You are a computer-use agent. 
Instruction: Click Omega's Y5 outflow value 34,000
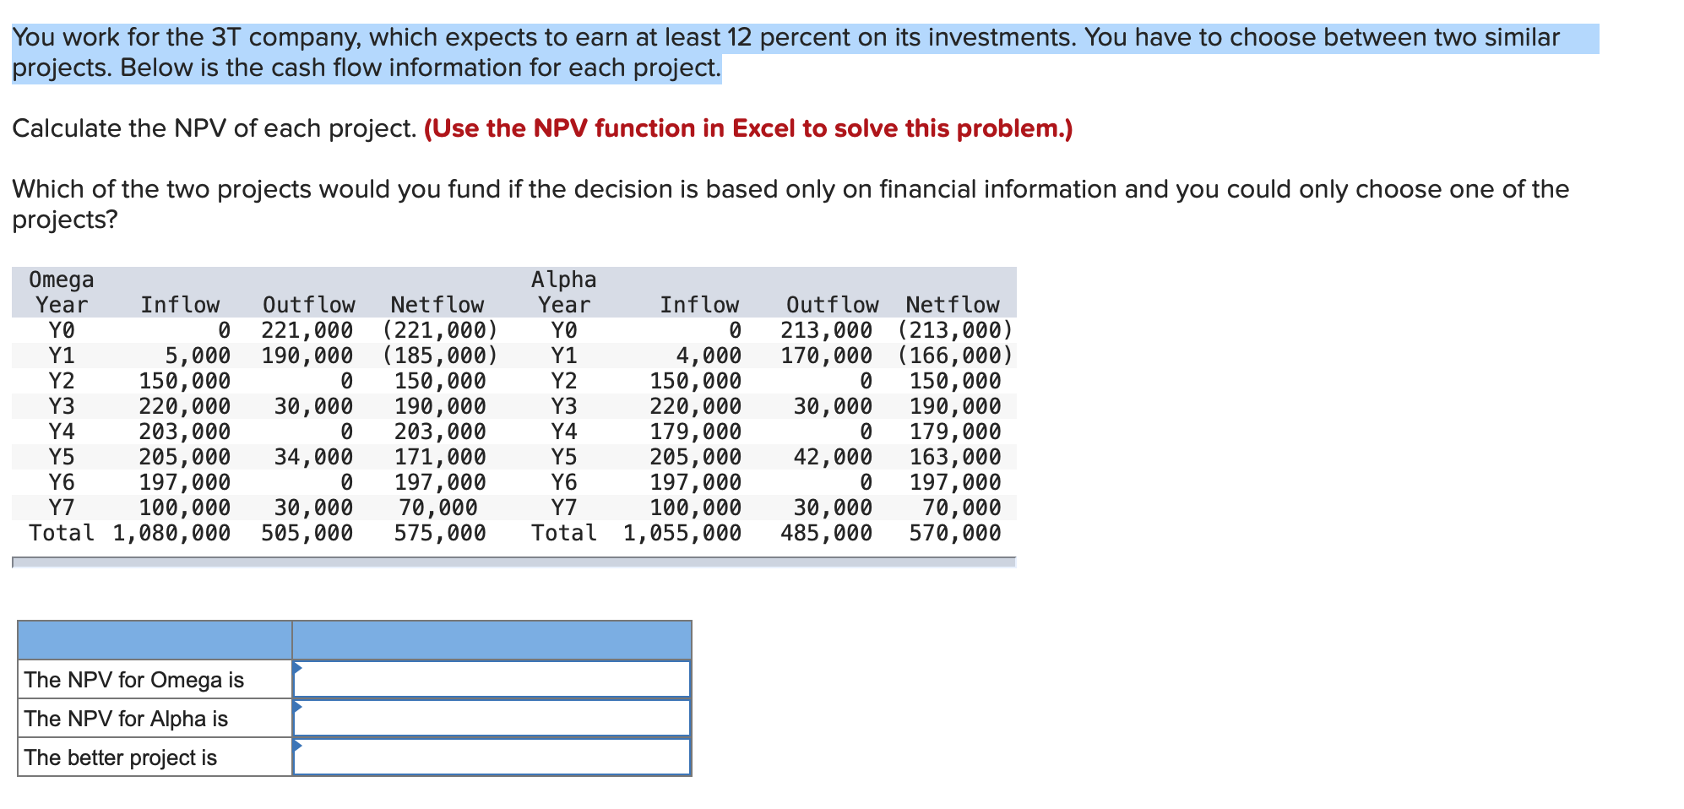(314, 457)
